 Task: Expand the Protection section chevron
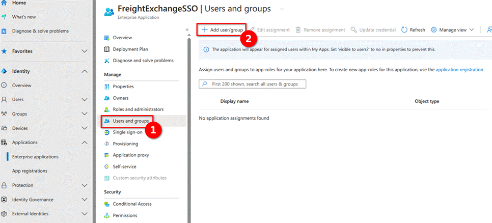(84, 185)
